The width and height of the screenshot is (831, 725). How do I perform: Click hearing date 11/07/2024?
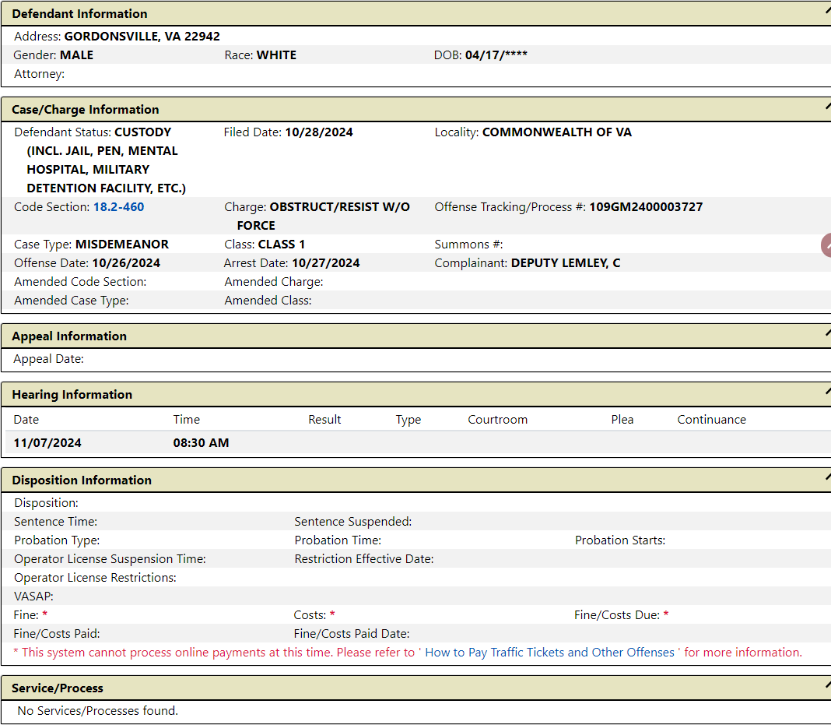[47, 443]
